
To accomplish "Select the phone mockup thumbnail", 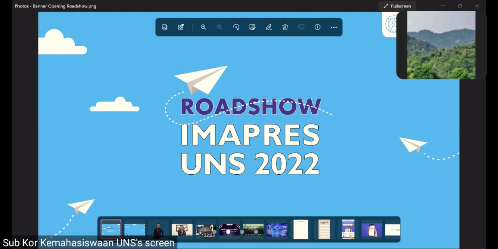I will pyautogui.click(x=372, y=230).
